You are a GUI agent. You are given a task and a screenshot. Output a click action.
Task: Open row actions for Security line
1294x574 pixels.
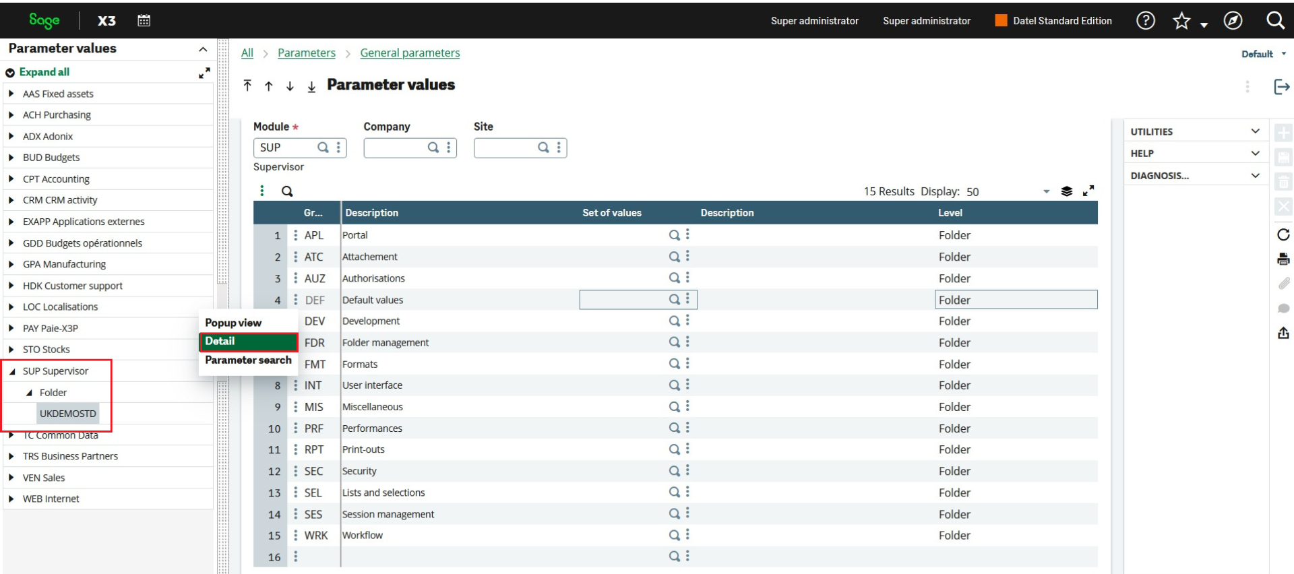[x=295, y=471]
